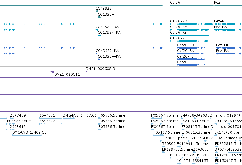
Task: Select the DMG4A.3_1.H07.C1 EST feature
Action: point(69,118)
